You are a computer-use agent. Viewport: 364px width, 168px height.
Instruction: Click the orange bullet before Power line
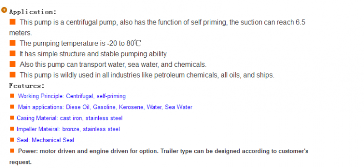point(12,151)
